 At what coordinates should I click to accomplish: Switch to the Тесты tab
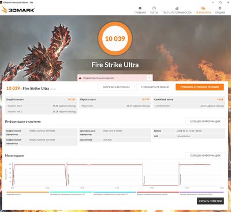(154, 10)
